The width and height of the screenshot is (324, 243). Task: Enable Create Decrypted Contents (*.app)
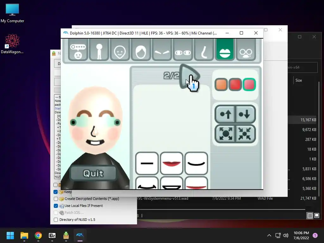tap(56, 199)
